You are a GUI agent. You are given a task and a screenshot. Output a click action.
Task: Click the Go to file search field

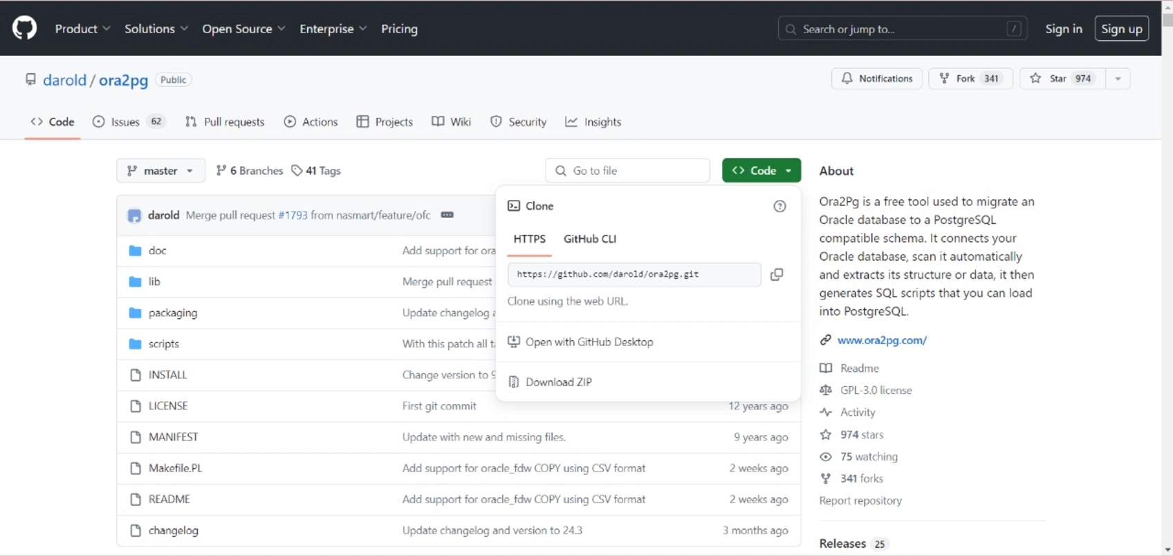point(628,170)
